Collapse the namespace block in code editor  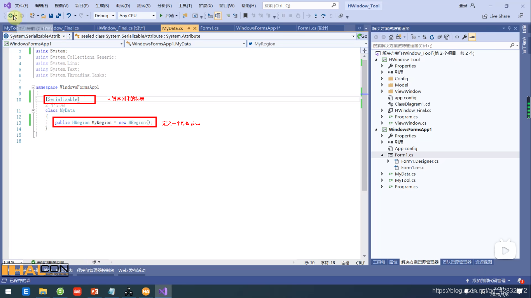(x=33, y=87)
